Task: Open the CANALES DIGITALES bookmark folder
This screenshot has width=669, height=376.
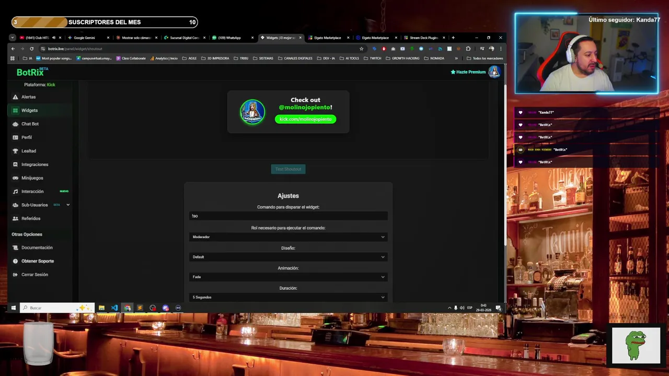Action: (x=295, y=58)
